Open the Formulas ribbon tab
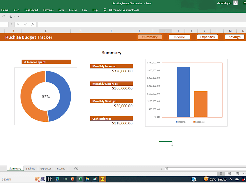The image size is (246, 185). point(48,10)
